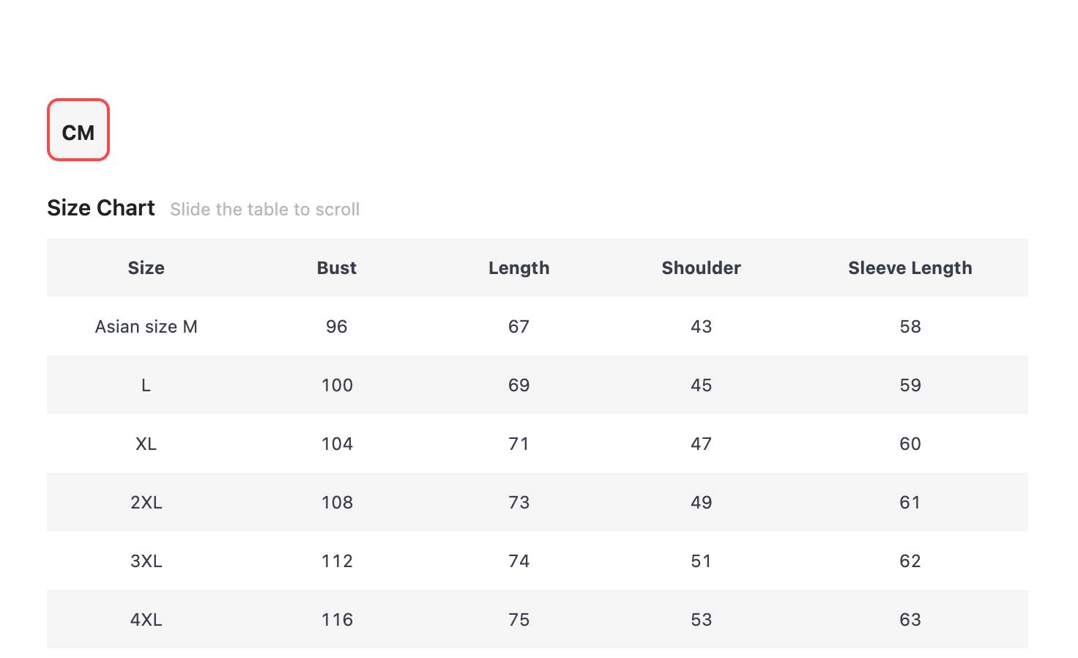Click sleeve length value 61 for 2XL
The height and width of the screenshot is (658, 1078).
[910, 503]
